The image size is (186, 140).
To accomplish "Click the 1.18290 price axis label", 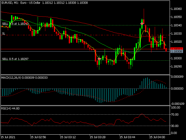I will point(176,66).
